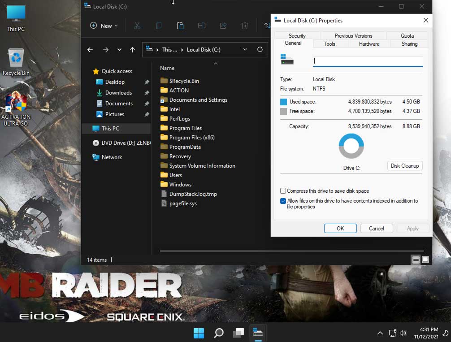Viewport: 451px width, 342px height.
Task: Toggle Compress this drive checkbox
Action: tap(283, 190)
